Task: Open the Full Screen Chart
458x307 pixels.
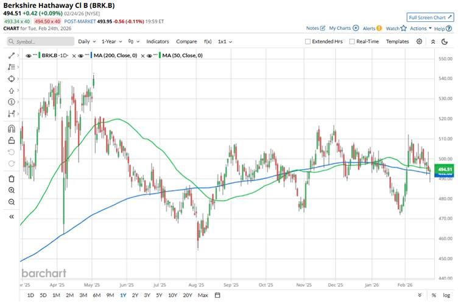Action: point(430,17)
